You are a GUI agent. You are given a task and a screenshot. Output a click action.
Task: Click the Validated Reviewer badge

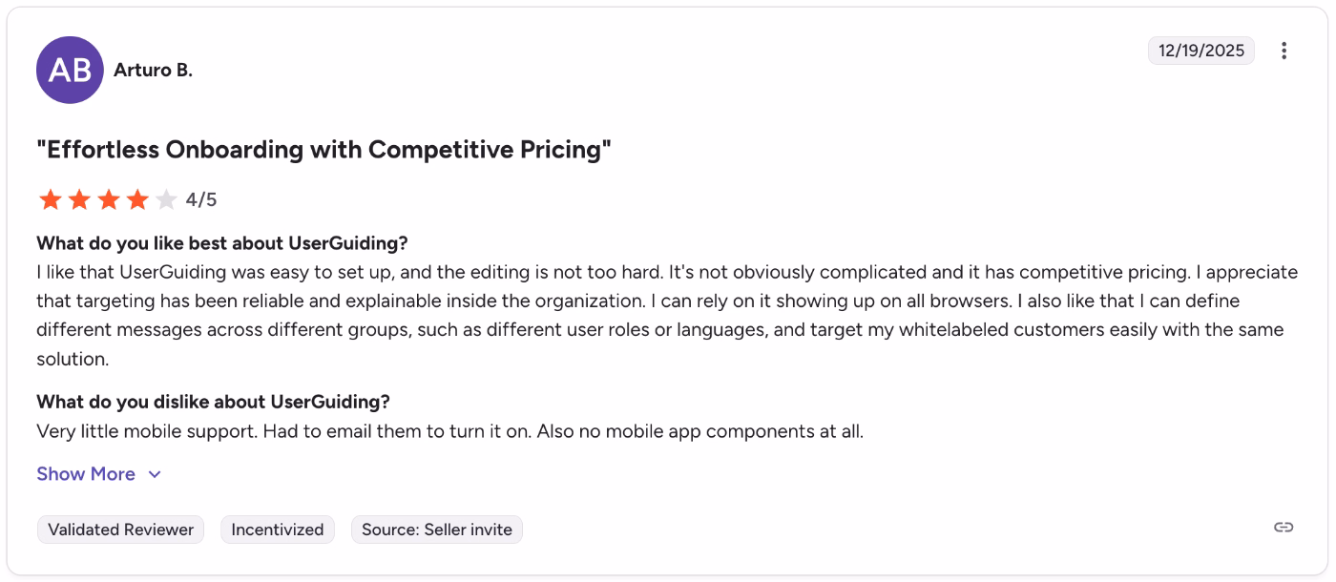(x=120, y=529)
